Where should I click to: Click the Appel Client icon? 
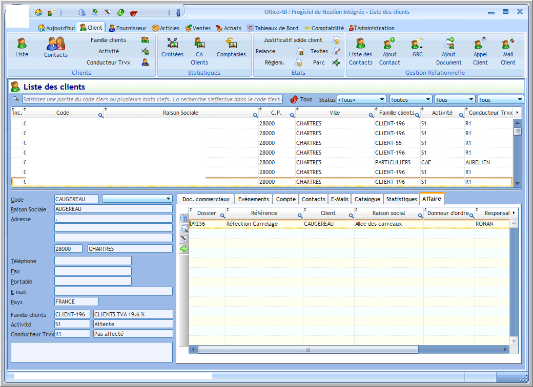tap(480, 44)
